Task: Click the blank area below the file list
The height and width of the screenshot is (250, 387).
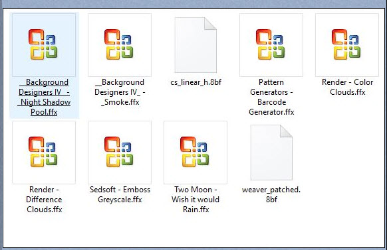Action: [x=193, y=231]
